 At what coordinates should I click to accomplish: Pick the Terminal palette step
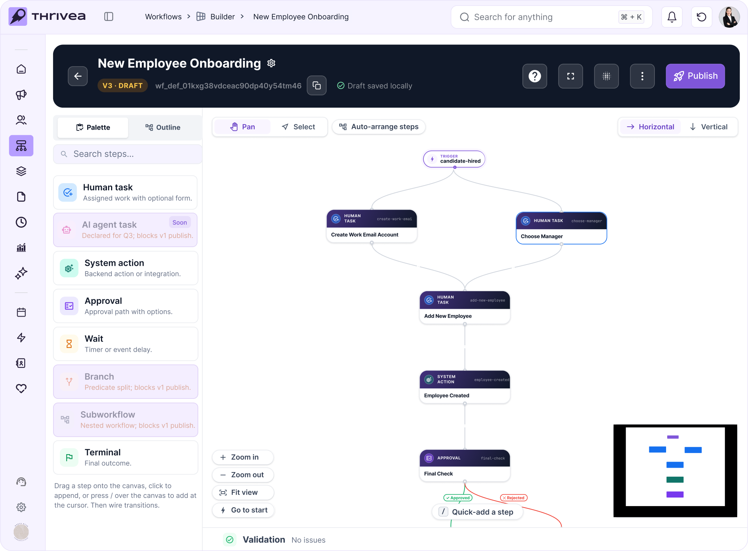(125, 458)
